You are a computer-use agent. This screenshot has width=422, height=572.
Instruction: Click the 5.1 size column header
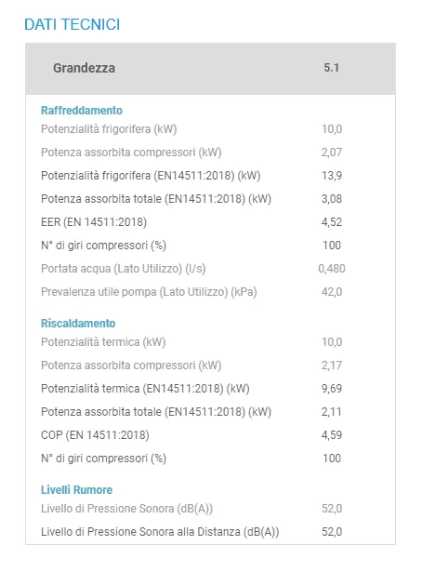coord(331,68)
